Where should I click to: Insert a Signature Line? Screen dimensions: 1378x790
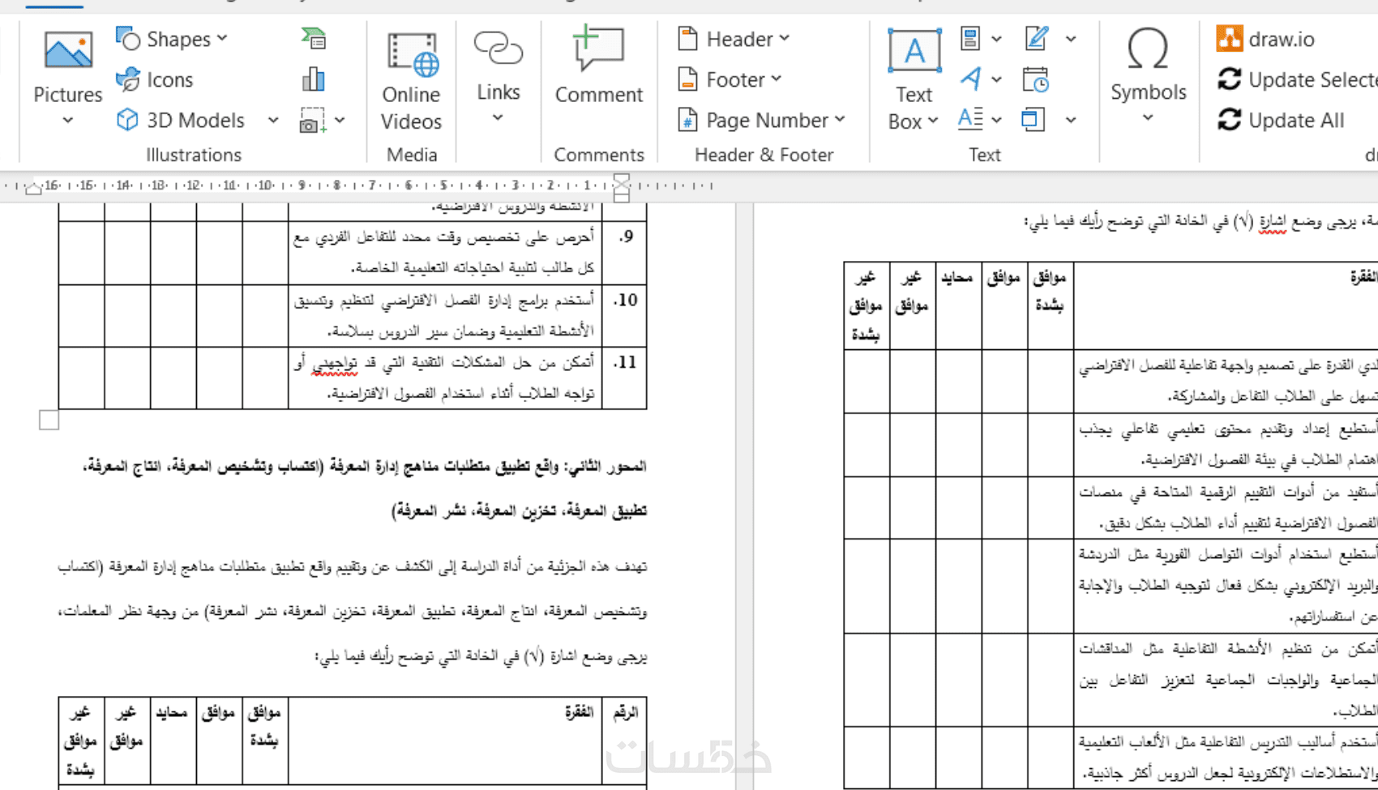click(1037, 38)
